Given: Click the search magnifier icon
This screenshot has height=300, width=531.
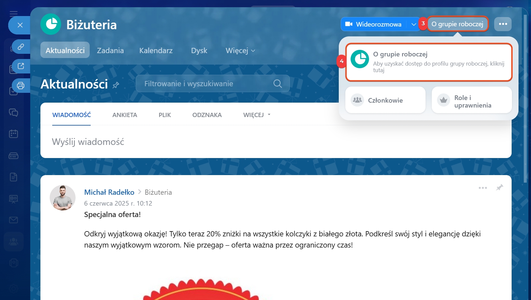Looking at the screenshot, I should pyautogui.click(x=278, y=84).
